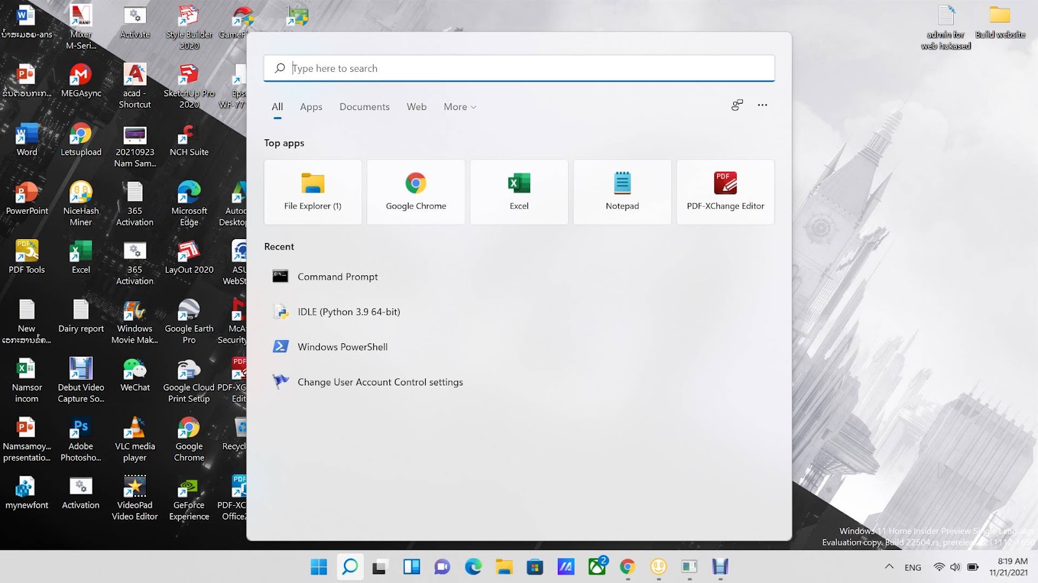Select the mynewfont desktop icon
The image size is (1038, 583).
27,494
